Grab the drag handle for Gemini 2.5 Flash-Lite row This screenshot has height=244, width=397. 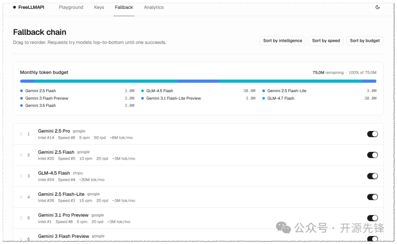[21, 197]
